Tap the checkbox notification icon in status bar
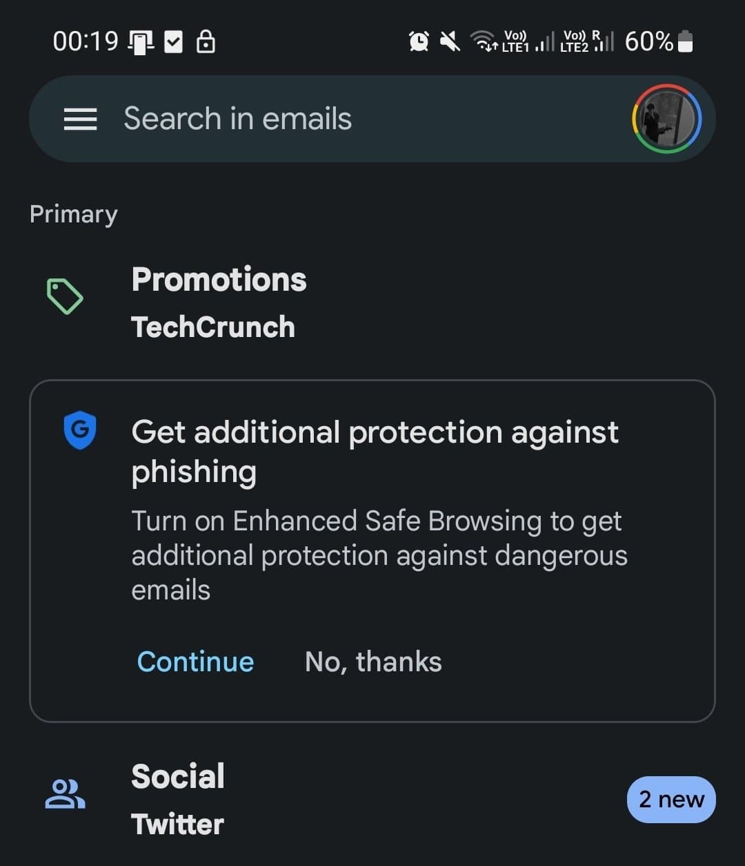 (173, 42)
